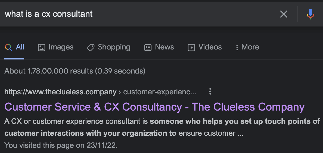Click the customer-experienc... breadcrumb path
This screenshot has height=153, width=323.
click(x=160, y=92)
